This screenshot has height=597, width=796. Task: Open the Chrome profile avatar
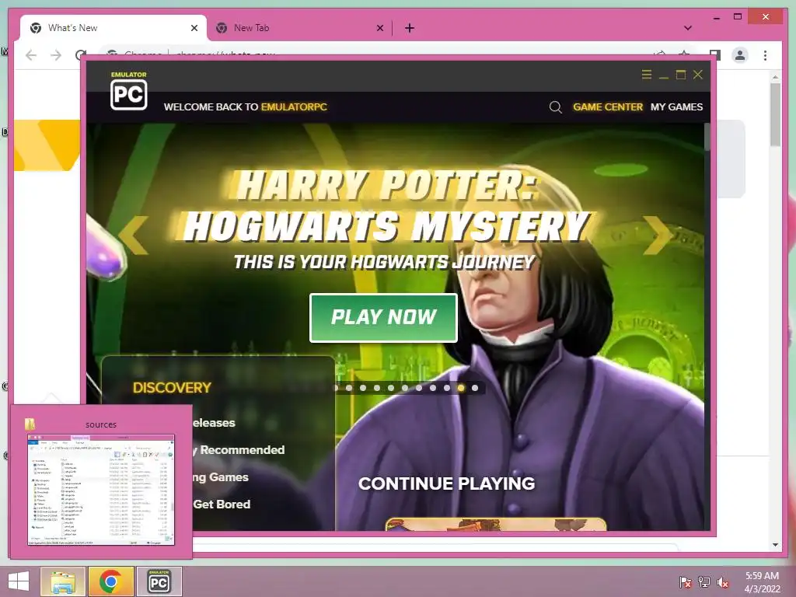pyautogui.click(x=740, y=55)
